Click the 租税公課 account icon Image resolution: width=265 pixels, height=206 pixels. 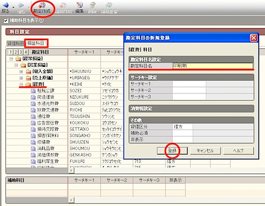click(x=33, y=91)
